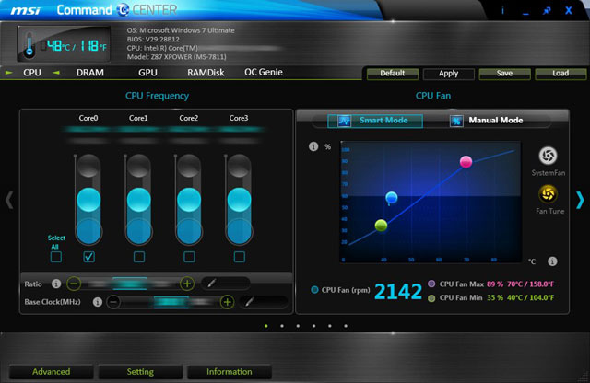Click the info icon next to % axis
Image resolution: width=590 pixels, height=383 pixels.
(313, 146)
